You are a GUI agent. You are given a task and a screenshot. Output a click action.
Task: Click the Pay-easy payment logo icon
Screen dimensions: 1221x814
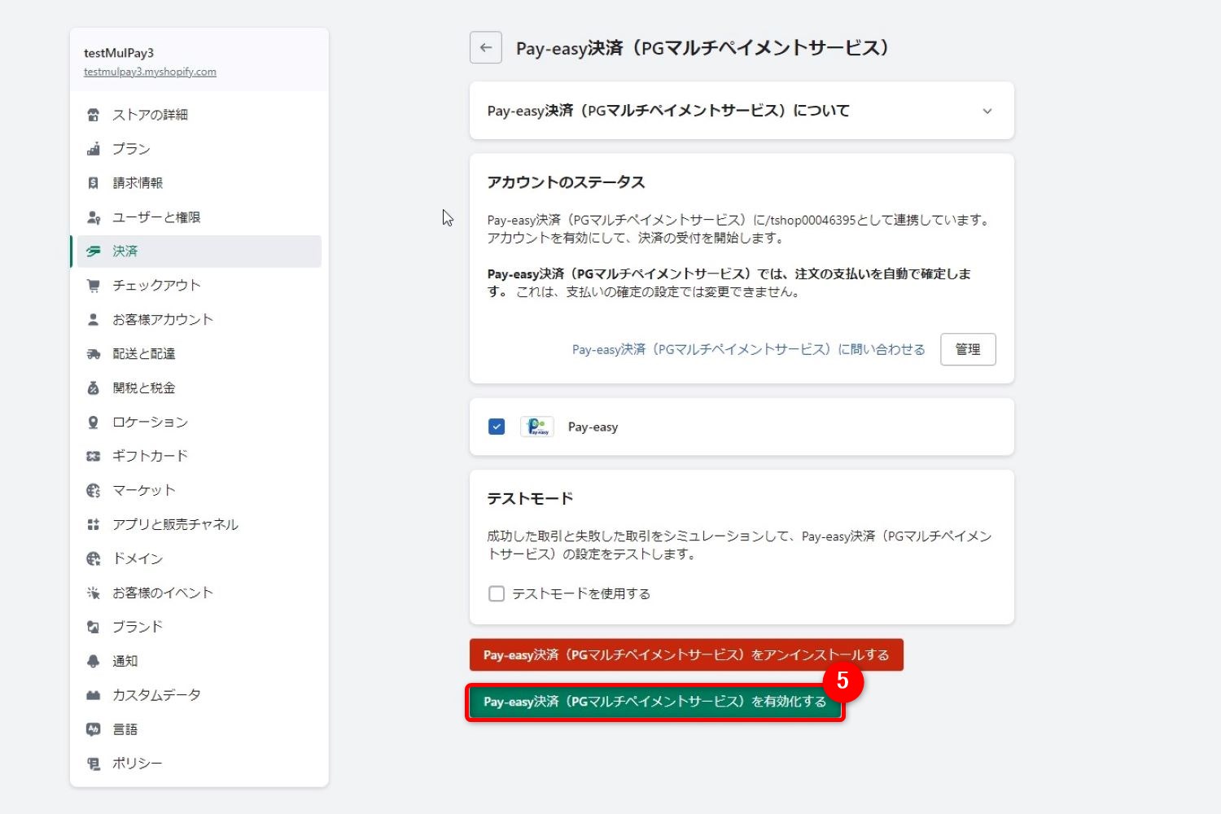tap(536, 426)
